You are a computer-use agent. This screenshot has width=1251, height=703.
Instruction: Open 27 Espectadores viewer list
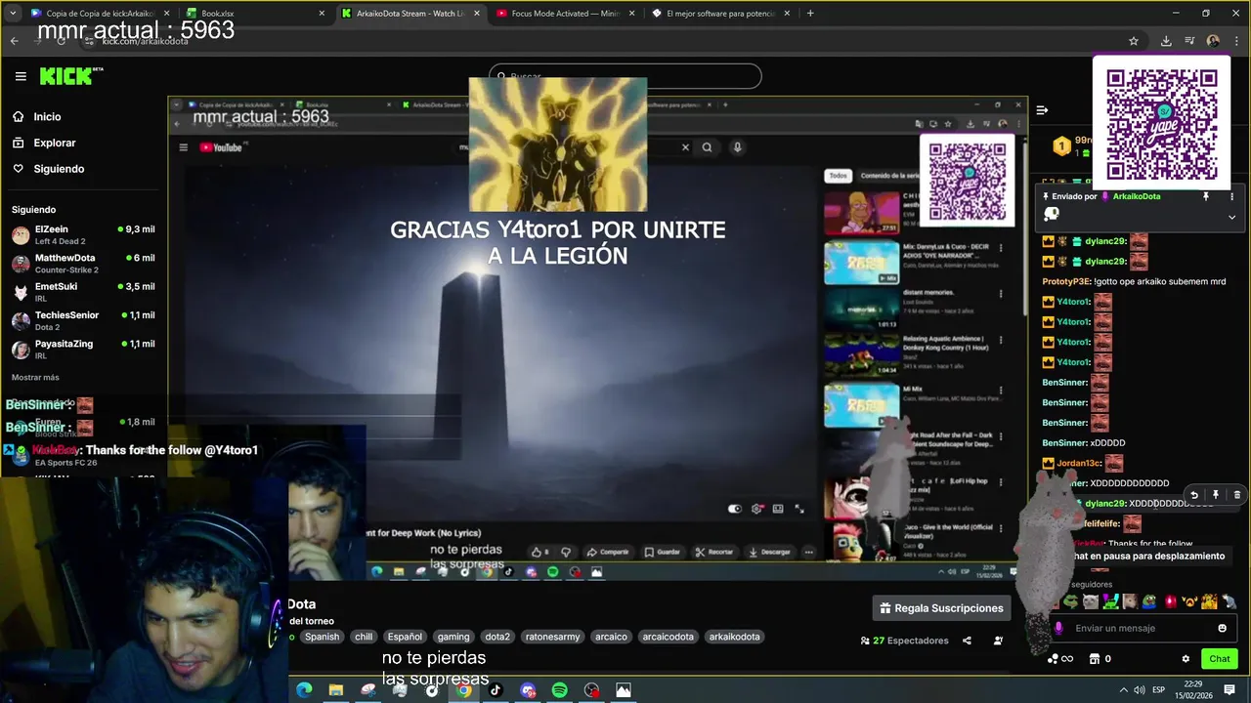(904, 641)
